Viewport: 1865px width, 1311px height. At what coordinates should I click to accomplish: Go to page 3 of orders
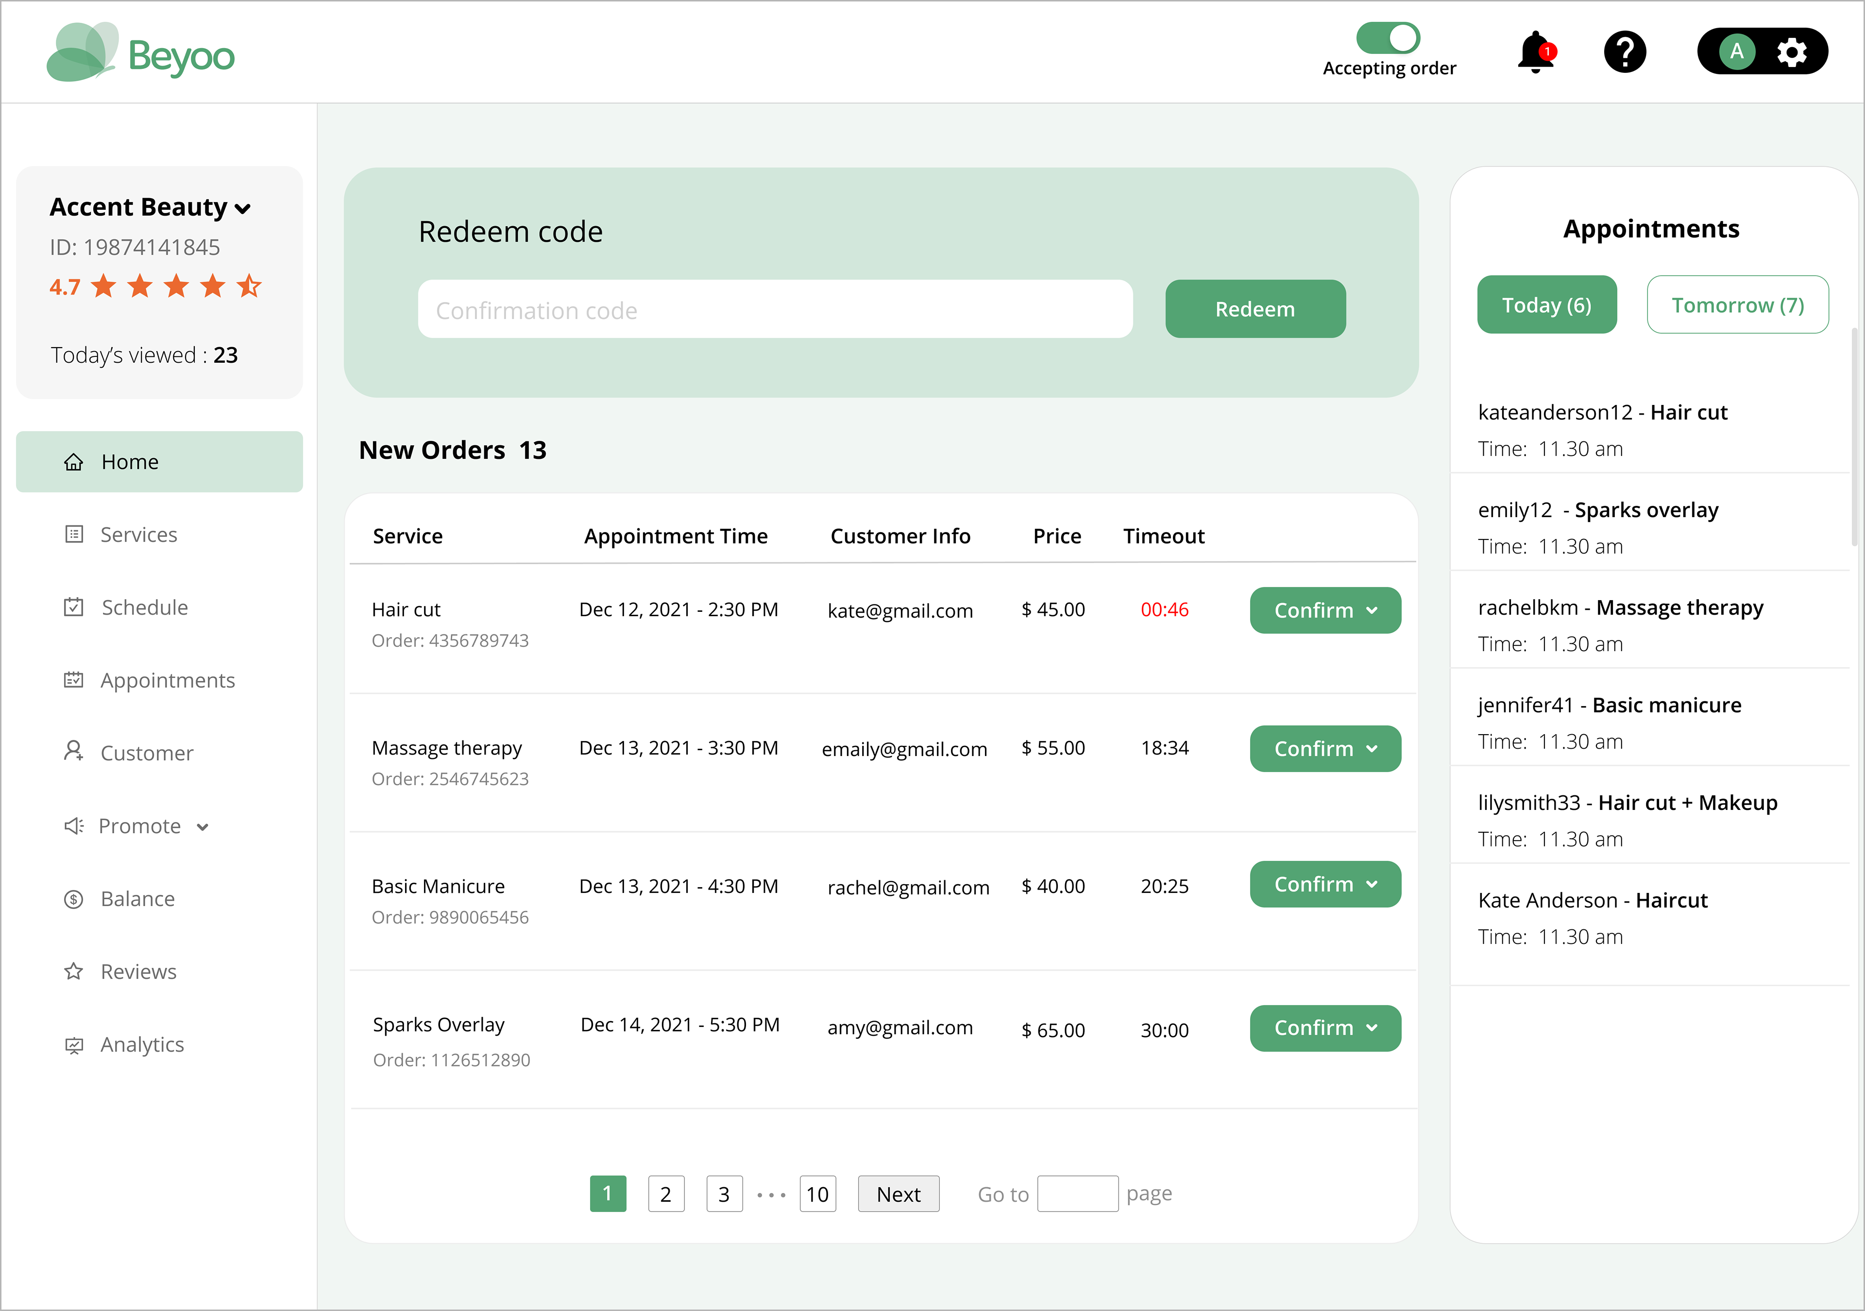tap(725, 1194)
